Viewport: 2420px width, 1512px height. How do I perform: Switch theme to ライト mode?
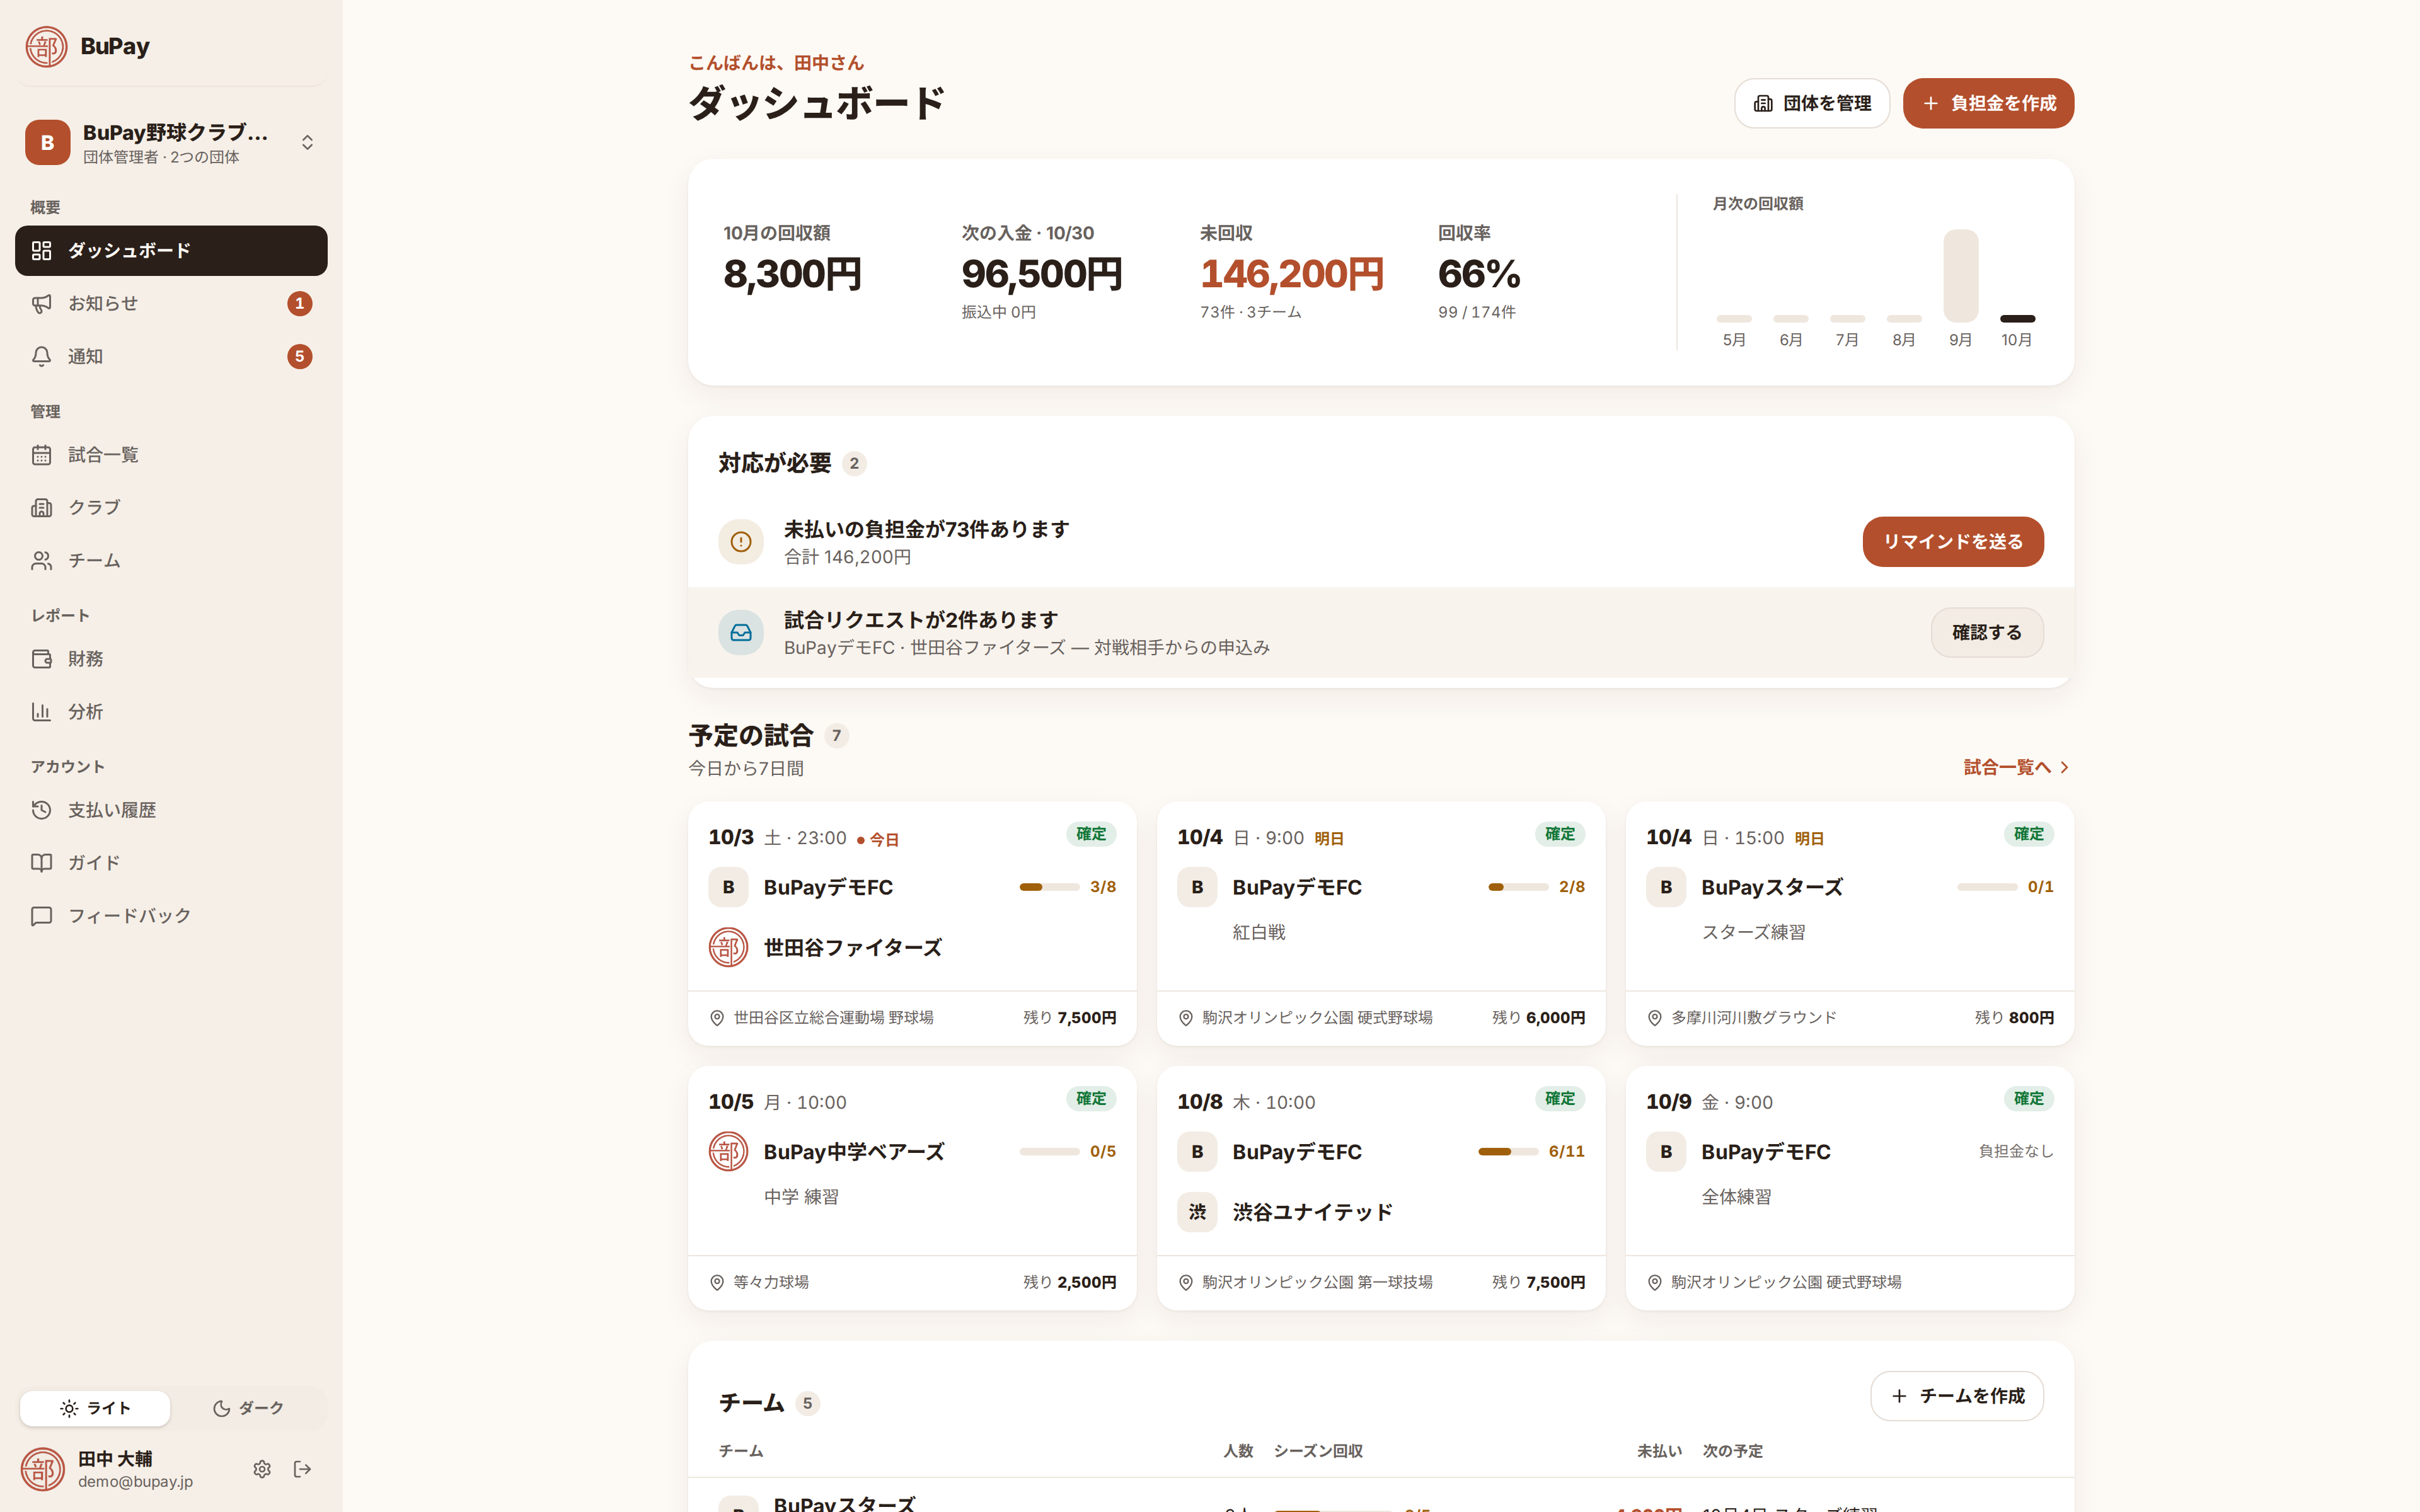coord(95,1408)
